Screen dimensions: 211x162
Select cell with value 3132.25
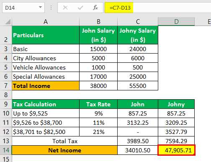(138, 123)
